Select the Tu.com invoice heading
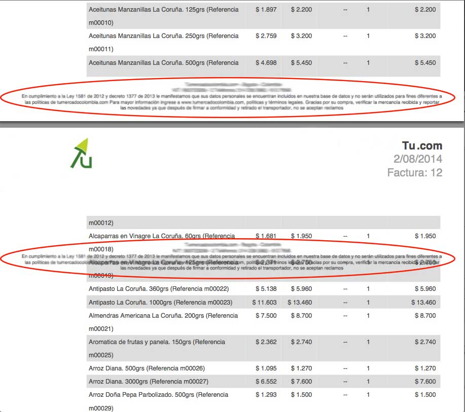The width and height of the screenshot is (465, 412). point(422,145)
